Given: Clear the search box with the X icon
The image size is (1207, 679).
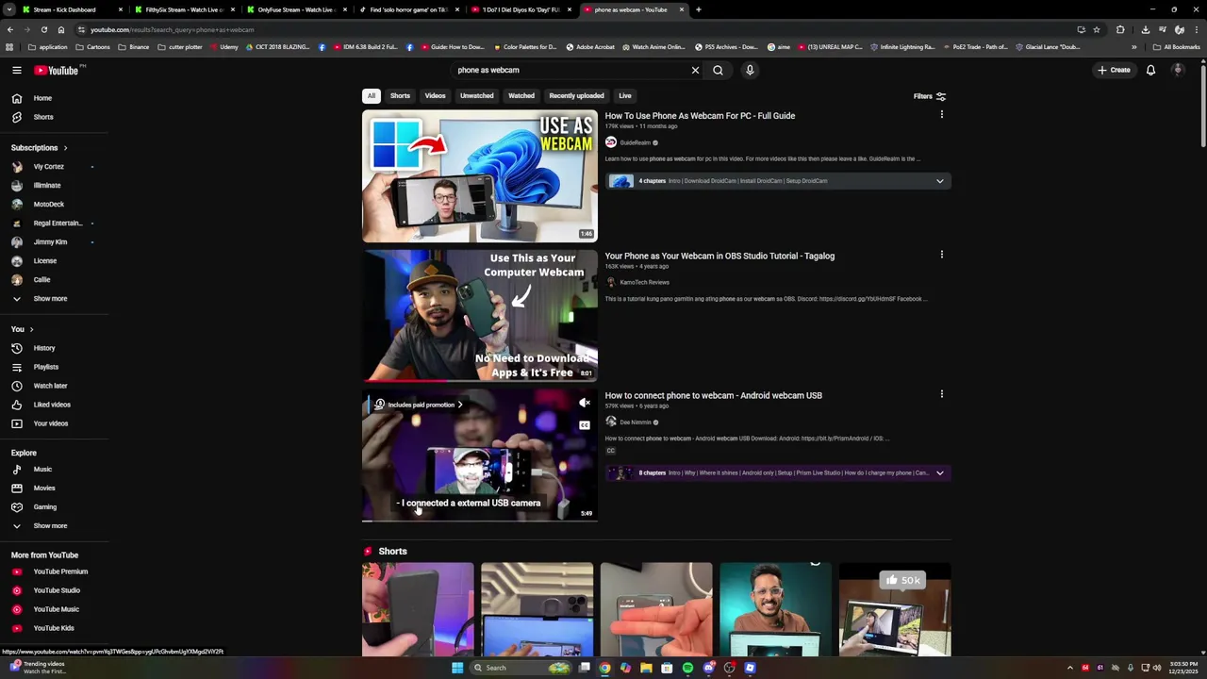Looking at the screenshot, I should pyautogui.click(x=695, y=70).
